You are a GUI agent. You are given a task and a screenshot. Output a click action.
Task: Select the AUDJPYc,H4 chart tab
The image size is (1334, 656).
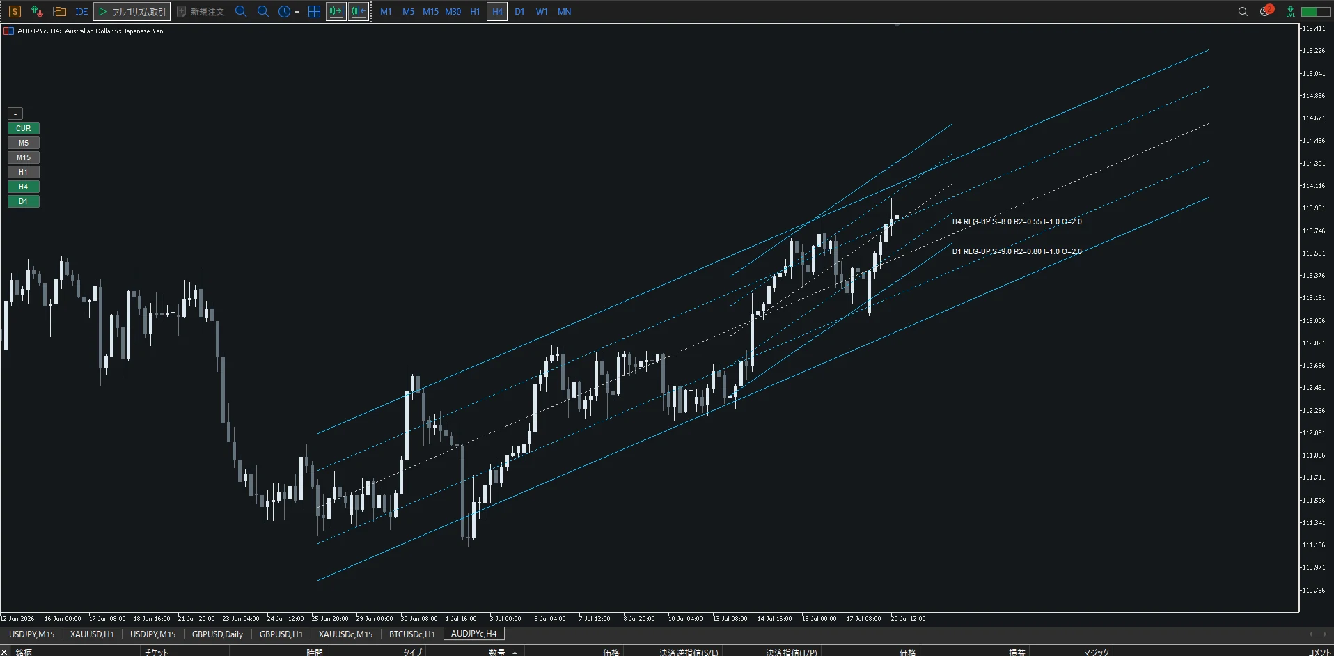(473, 634)
